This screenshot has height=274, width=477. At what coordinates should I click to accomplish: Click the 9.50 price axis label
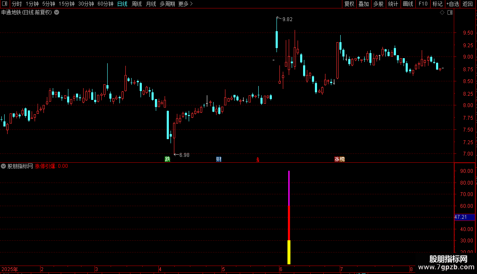click(x=468, y=33)
